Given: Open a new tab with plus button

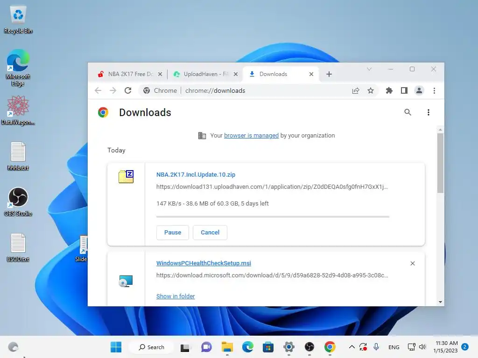Looking at the screenshot, I should click(x=329, y=74).
